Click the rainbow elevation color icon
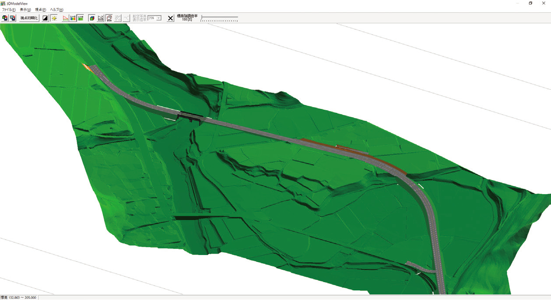Viewport: 551px width, 300px height. tap(73, 18)
